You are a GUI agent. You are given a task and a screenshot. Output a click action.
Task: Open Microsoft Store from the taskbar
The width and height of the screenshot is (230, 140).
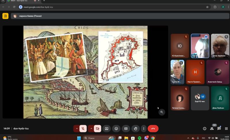(x=133, y=138)
